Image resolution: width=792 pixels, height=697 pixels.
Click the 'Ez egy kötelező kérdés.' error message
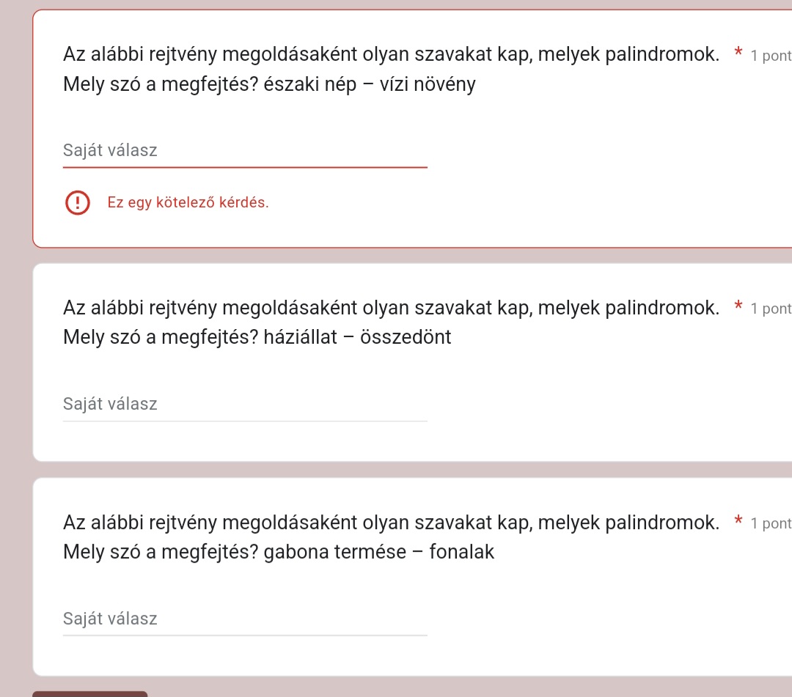[x=188, y=202]
